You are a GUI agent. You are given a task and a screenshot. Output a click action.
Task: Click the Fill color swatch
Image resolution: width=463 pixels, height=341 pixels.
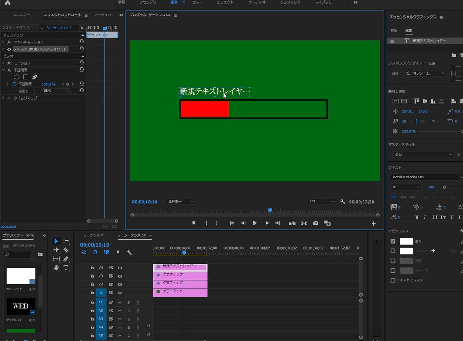(406, 241)
